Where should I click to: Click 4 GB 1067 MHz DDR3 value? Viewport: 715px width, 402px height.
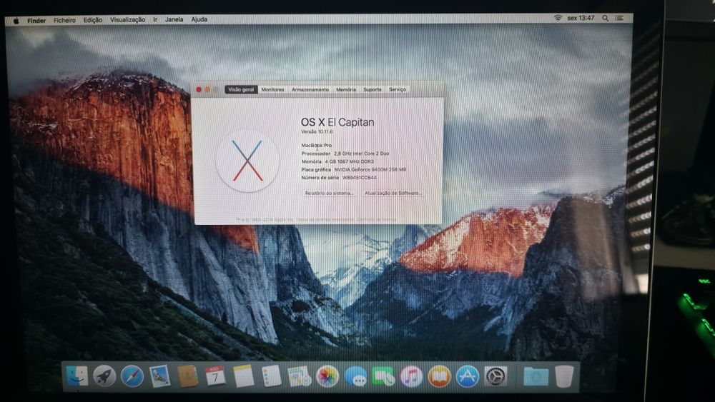350,161
